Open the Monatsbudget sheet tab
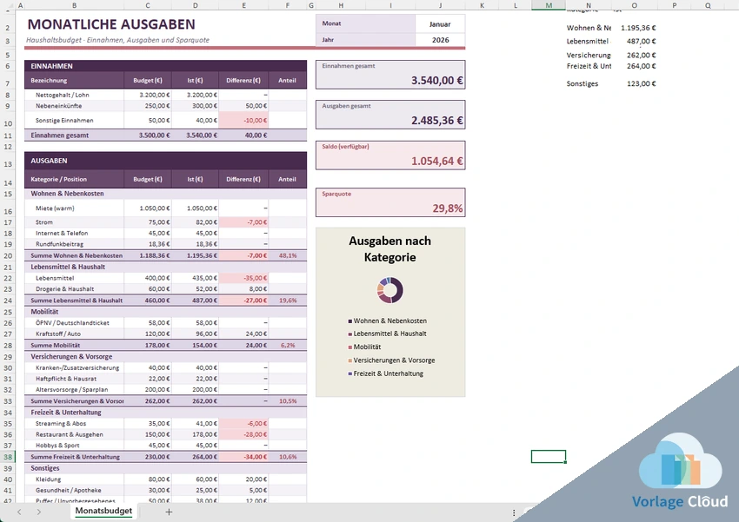Image resolution: width=739 pixels, height=522 pixels. 103,512
